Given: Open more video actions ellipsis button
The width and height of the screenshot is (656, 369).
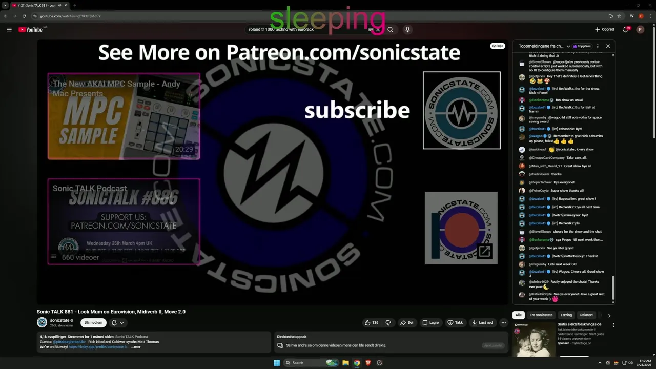Looking at the screenshot, I should click(504, 323).
